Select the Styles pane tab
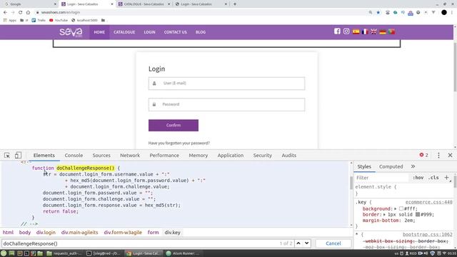The width and height of the screenshot is (457, 257). 364,166
